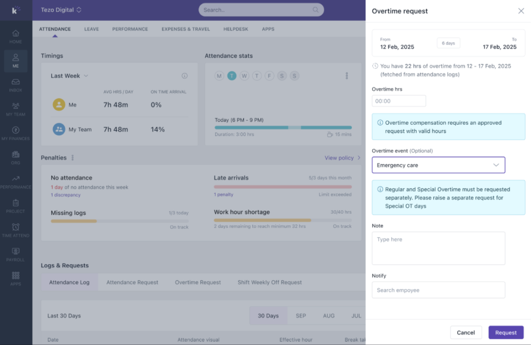Image resolution: width=531 pixels, height=345 pixels.
Task: Select Monday day circle in Attendance stats
Action: (219, 76)
